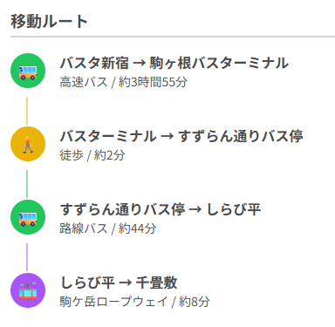Click the 千畳敷 destination name
The width and height of the screenshot is (335, 327).
(157, 283)
